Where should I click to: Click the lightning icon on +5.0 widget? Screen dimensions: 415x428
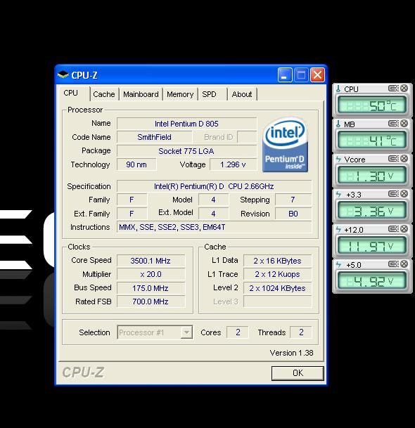338,264
